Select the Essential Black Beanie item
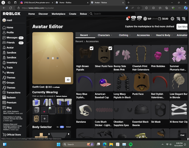This screenshot has height=148, width=189. tap(142, 110)
